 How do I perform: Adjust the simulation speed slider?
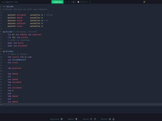(x=83, y=2)
